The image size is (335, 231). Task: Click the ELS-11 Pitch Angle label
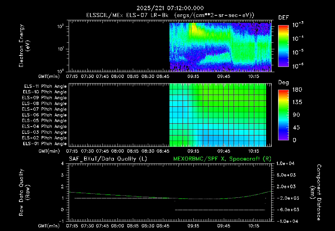(x=45, y=86)
